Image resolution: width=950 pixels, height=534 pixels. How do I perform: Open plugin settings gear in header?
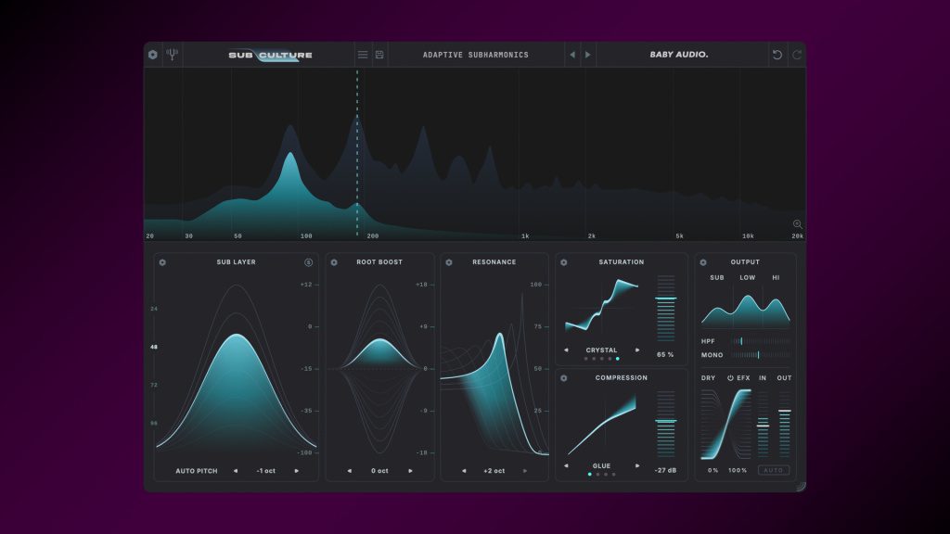point(153,55)
